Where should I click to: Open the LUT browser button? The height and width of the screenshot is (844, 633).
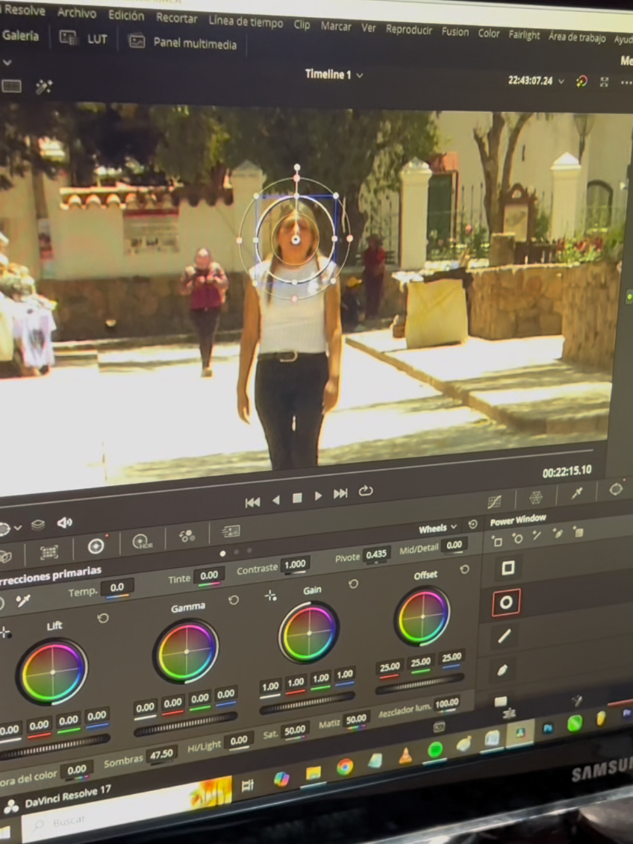(83, 38)
